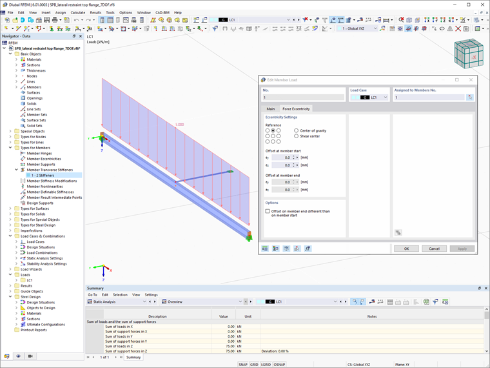Open the Calculate menu
490x368 pixels.
click(x=78, y=12)
